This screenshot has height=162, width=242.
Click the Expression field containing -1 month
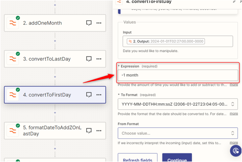pos(178,75)
